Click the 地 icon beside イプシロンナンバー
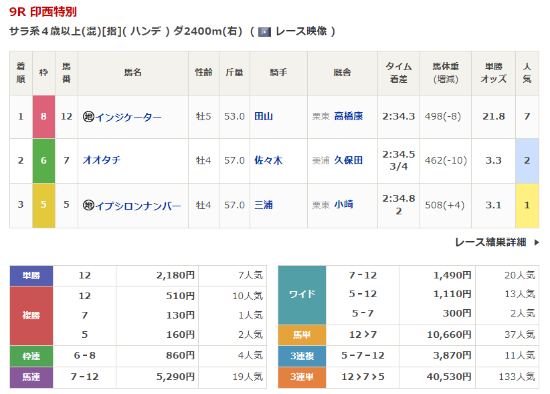The image size is (550, 394). click(x=88, y=206)
